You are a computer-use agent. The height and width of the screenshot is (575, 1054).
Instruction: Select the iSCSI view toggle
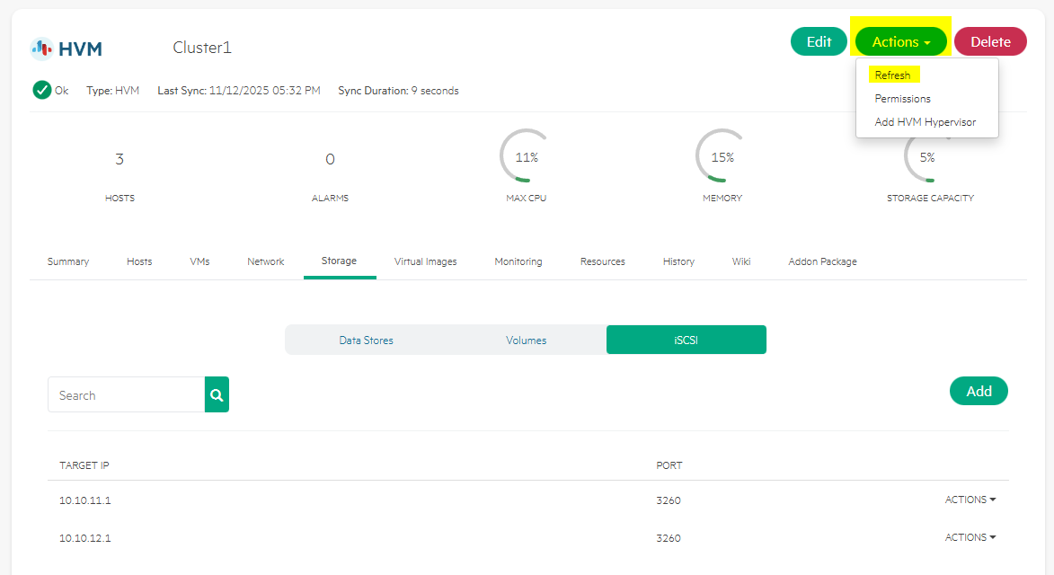686,341
